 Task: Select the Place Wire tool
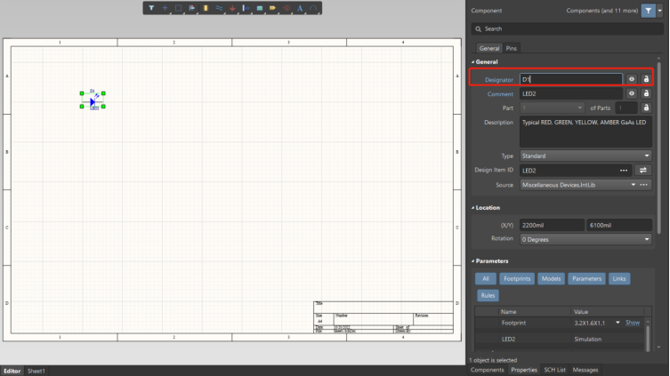(x=219, y=8)
